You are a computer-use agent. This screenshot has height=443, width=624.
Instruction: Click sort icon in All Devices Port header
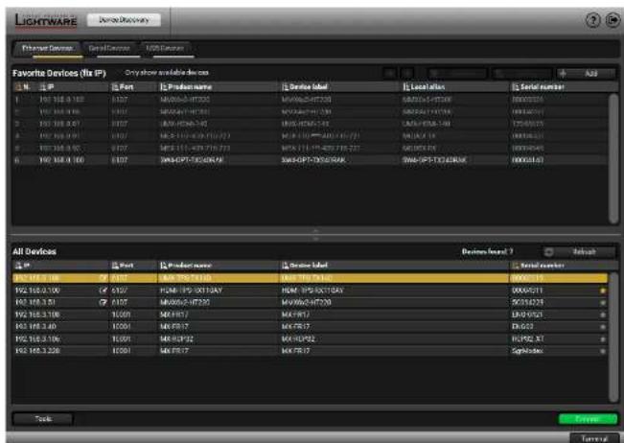pyautogui.click(x=115, y=266)
